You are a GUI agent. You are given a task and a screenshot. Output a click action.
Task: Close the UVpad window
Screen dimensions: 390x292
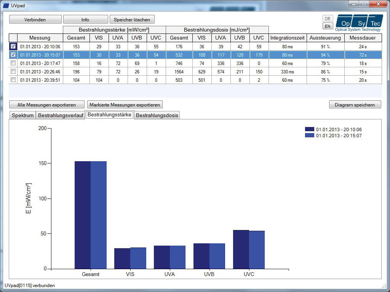(378, 4)
